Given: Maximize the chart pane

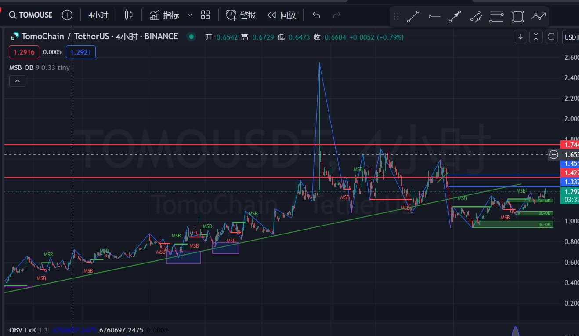Looking at the screenshot, I should (x=551, y=37).
